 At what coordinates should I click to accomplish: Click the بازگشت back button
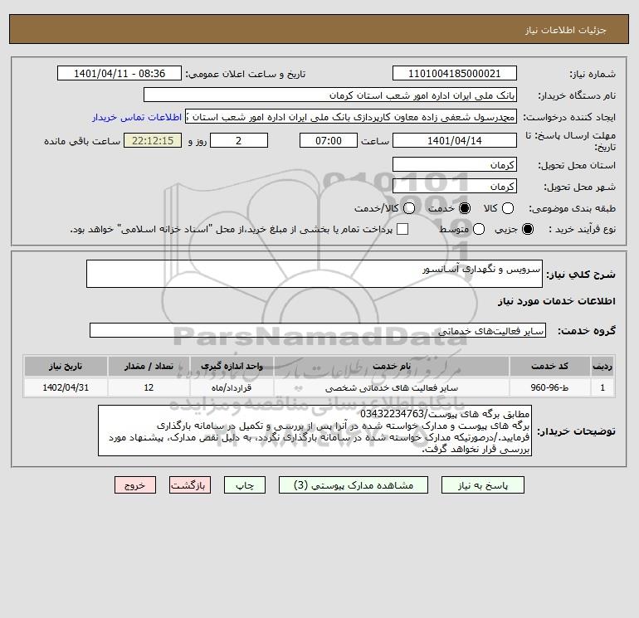[190, 485]
